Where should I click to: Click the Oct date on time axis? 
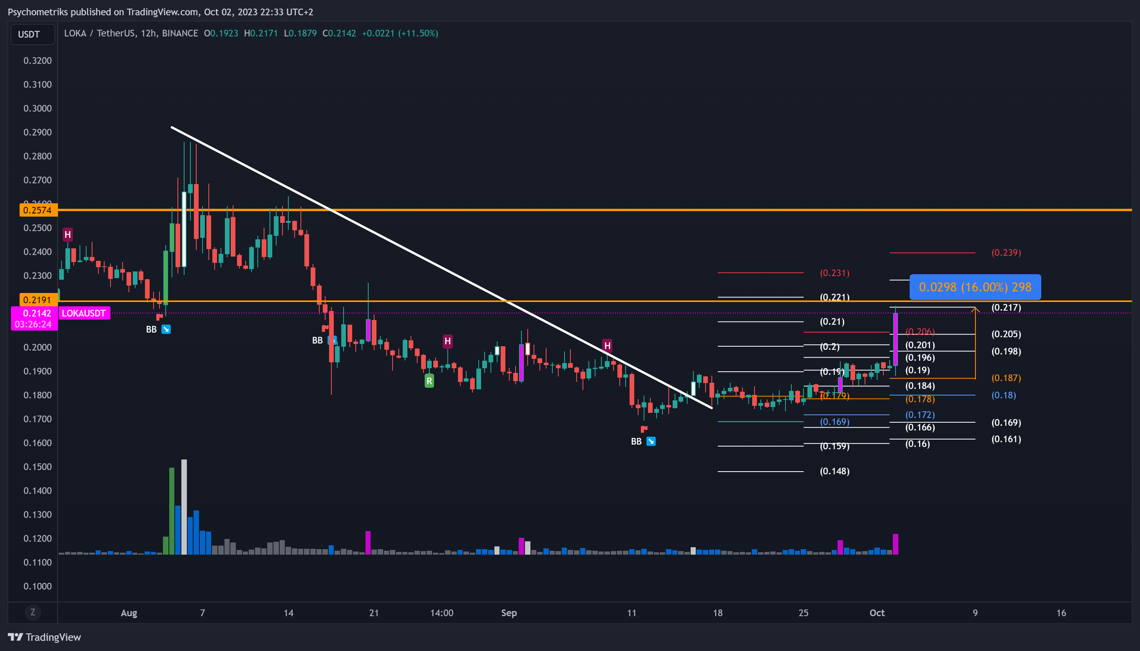pos(877,613)
